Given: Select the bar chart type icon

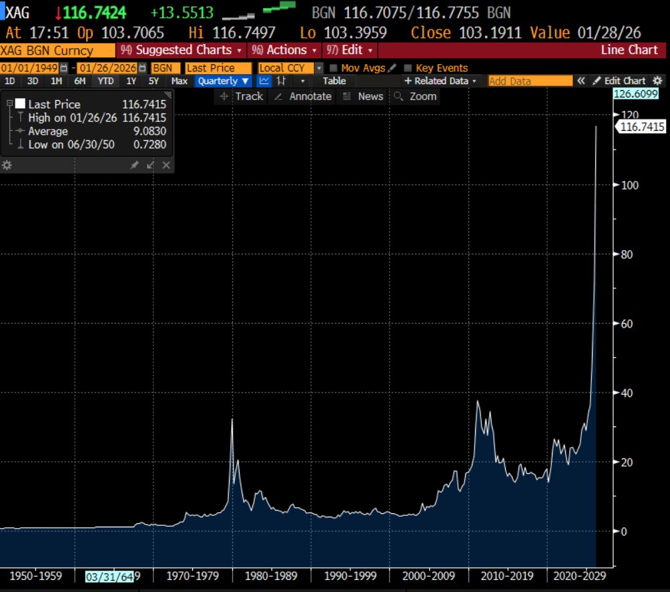Looking at the screenshot, I should coord(281,81).
